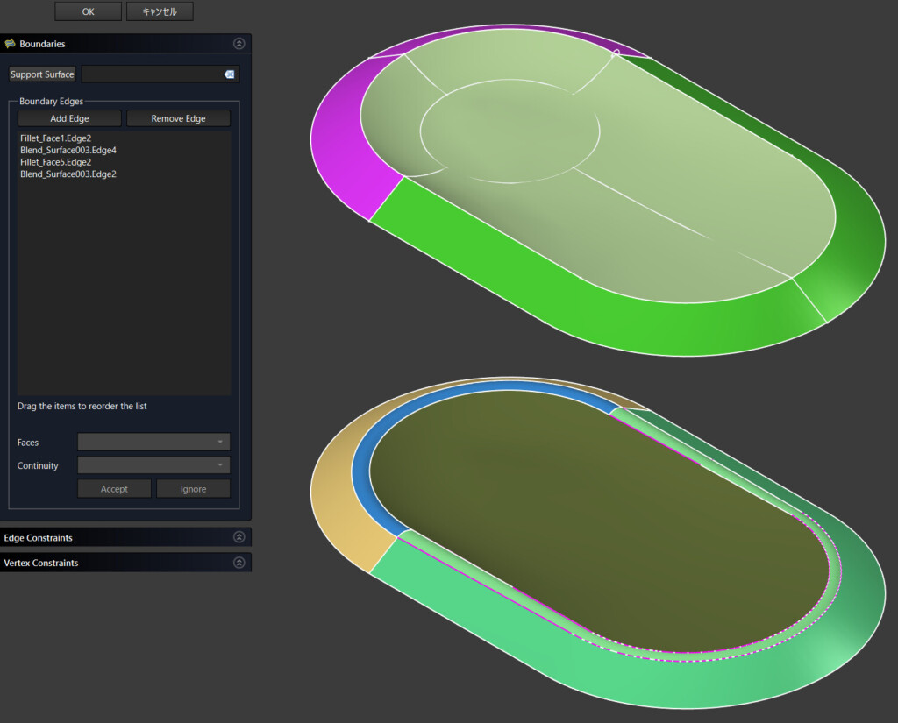Click the キャンセル (Cancel) button
This screenshot has height=723, width=898.
(160, 11)
